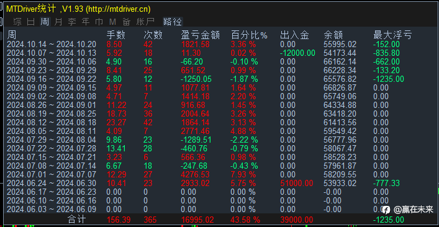
Task: Select the 周 weekly tab
Action: point(45,22)
